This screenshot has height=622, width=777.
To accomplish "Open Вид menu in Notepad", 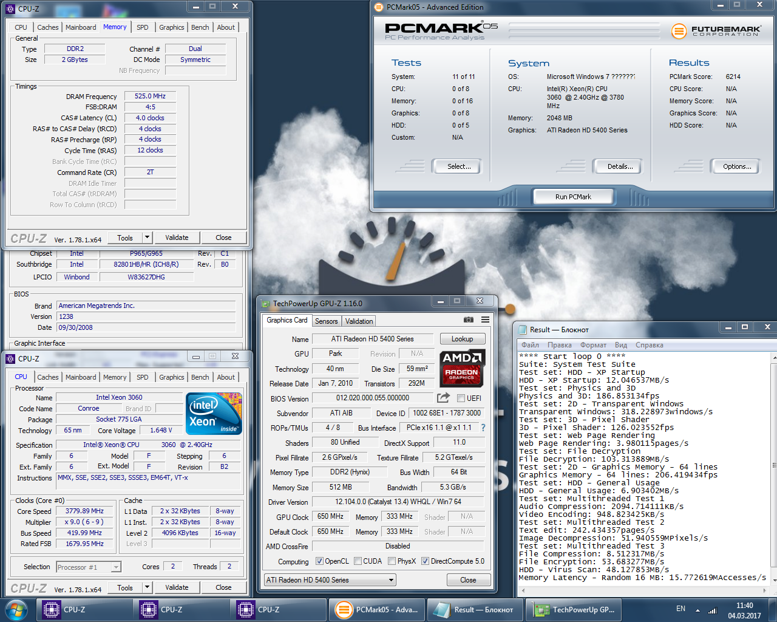I will pos(621,345).
